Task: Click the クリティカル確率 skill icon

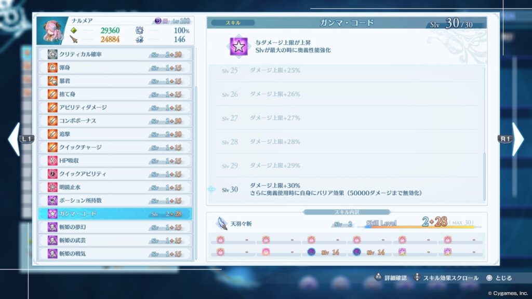Action: [52, 55]
